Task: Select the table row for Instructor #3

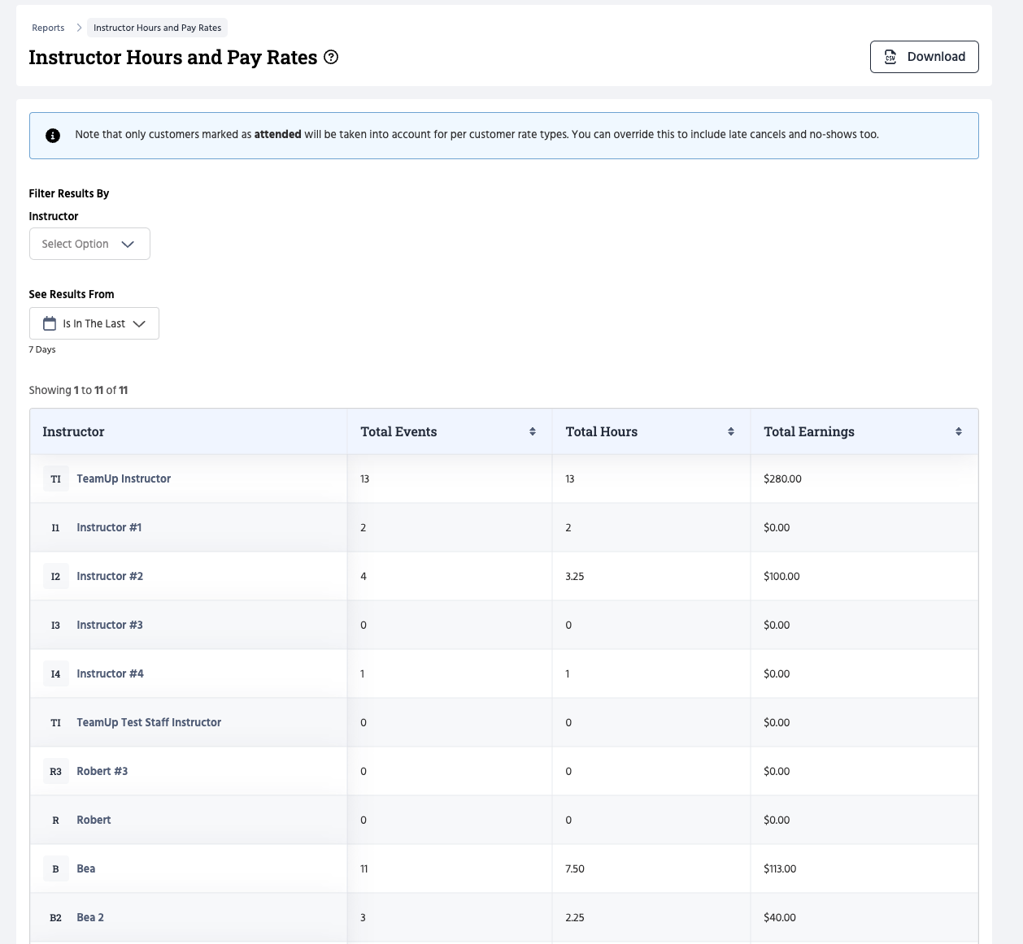Action: click(488, 625)
